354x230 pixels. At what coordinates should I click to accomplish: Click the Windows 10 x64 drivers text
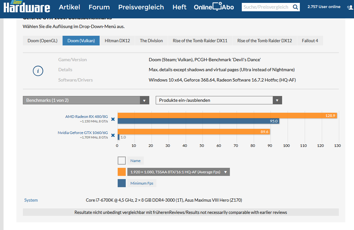[222, 80]
